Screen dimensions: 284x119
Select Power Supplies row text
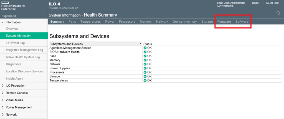point(60,68)
